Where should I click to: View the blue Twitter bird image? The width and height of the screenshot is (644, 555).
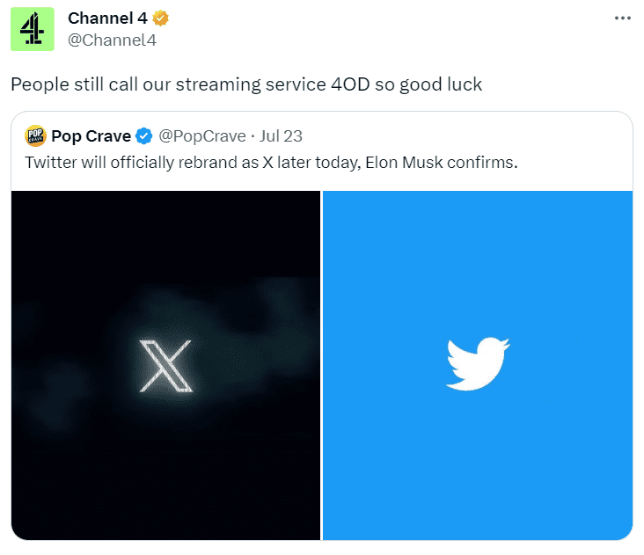click(x=478, y=365)
